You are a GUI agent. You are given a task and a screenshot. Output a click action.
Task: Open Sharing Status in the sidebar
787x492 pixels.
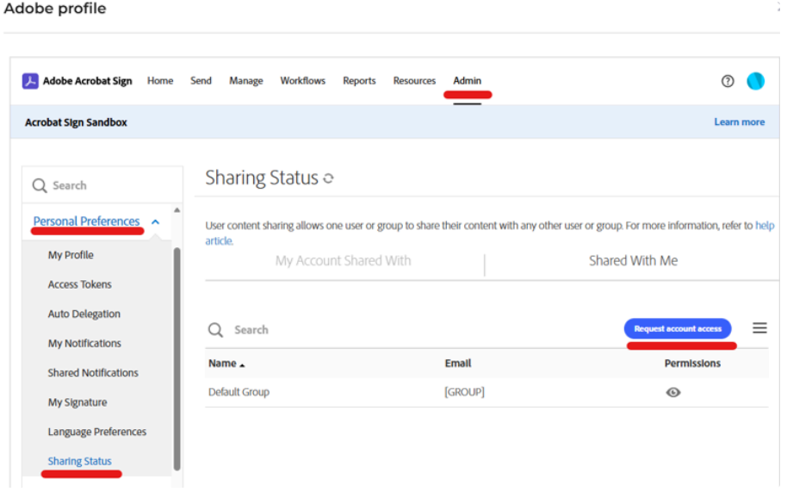79,461
